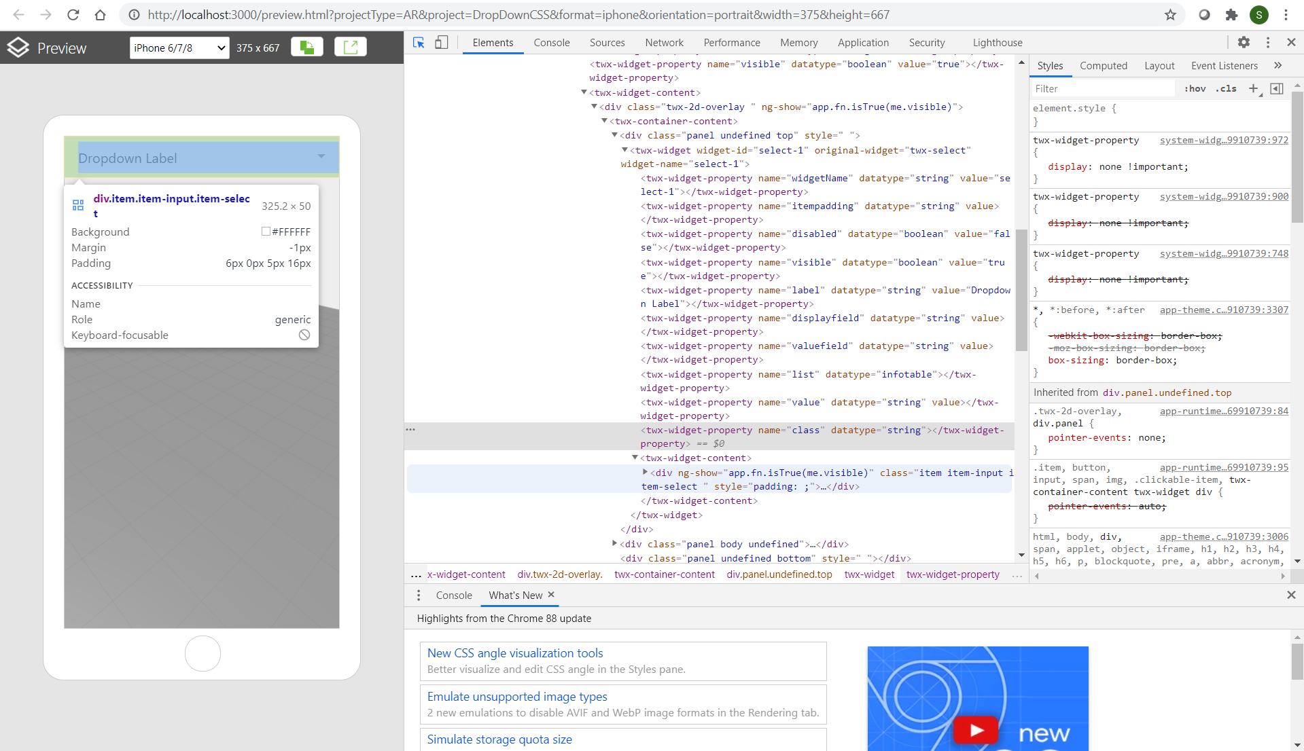Click the green rotate orientation button
1304x751 pixels.
point(307,47)
